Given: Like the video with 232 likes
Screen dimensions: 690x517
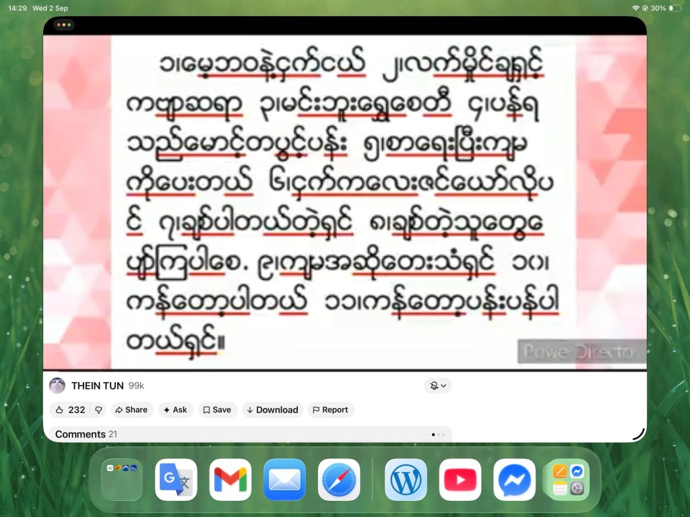Looking at the screenshot, I should pyautogui.click(x=70, y=410).
